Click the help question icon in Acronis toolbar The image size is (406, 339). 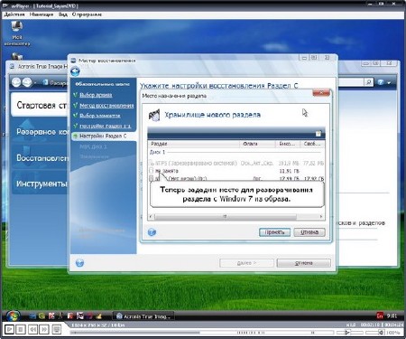tap(381, 82)
